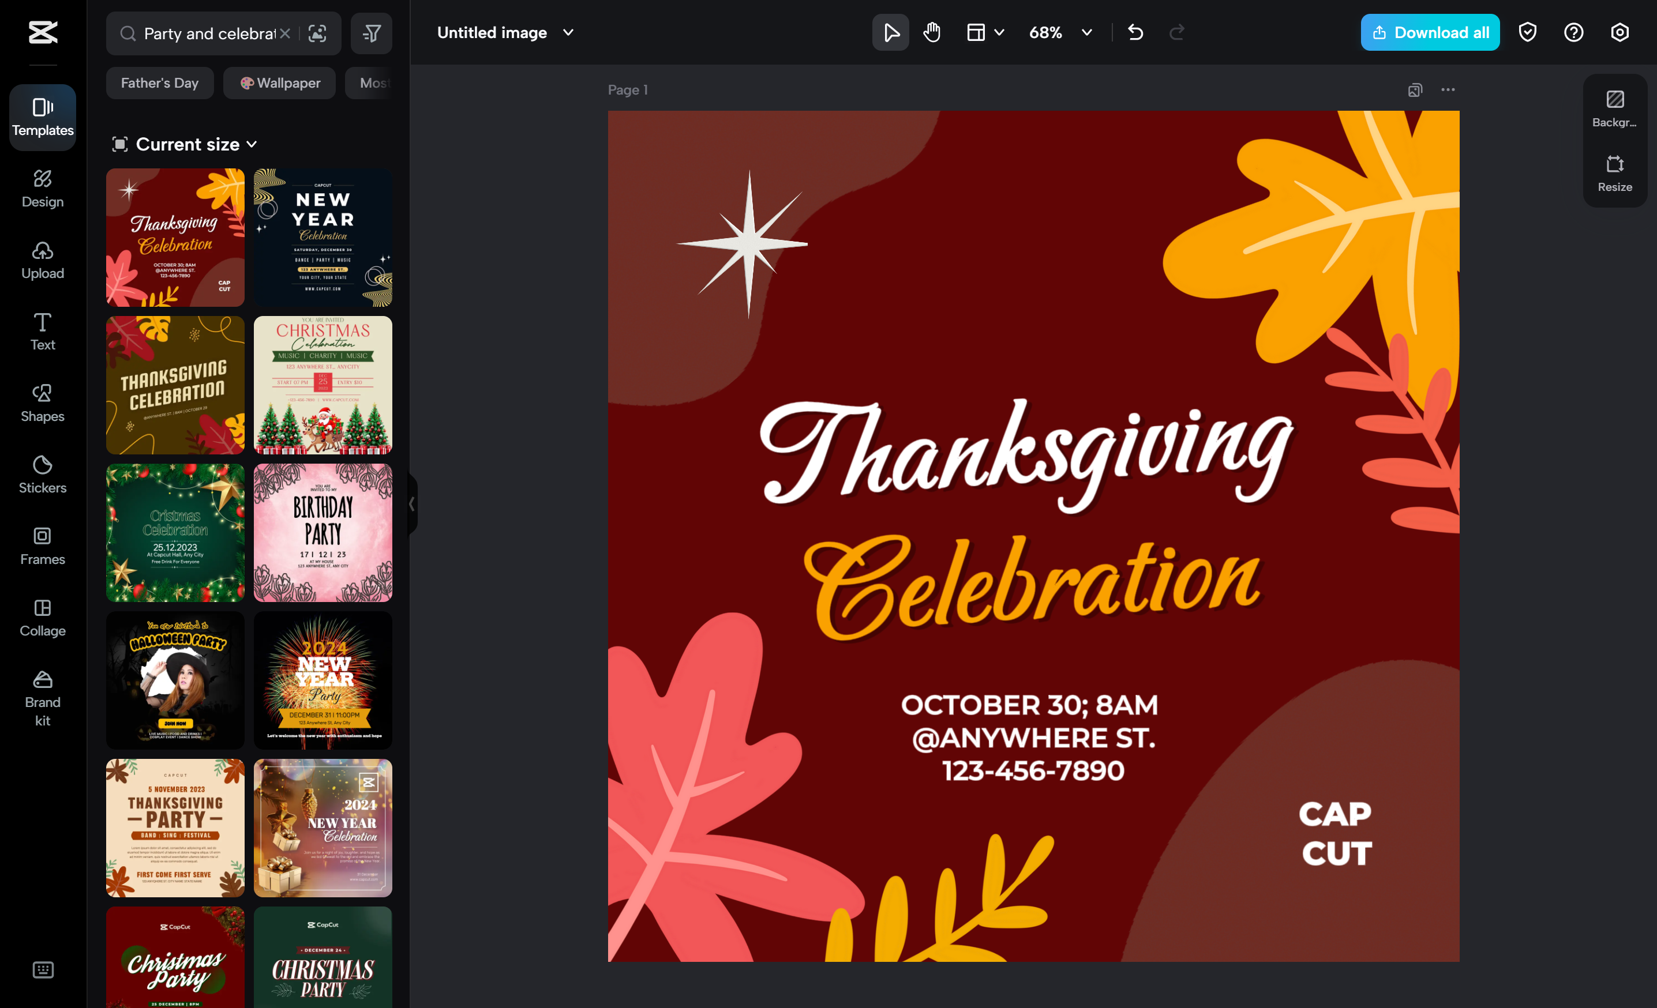Open the Stickers panel
The width and height of the screenshot is (1657, 1008).
[x=42, y=475]
